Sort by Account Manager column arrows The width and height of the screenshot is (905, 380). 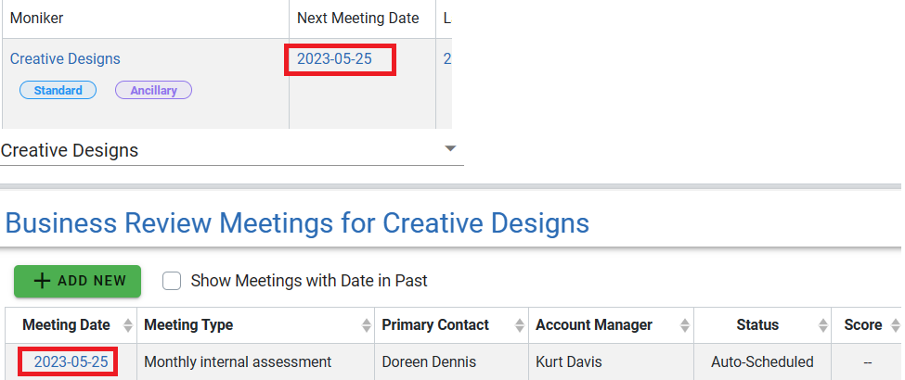click(684, 326)
